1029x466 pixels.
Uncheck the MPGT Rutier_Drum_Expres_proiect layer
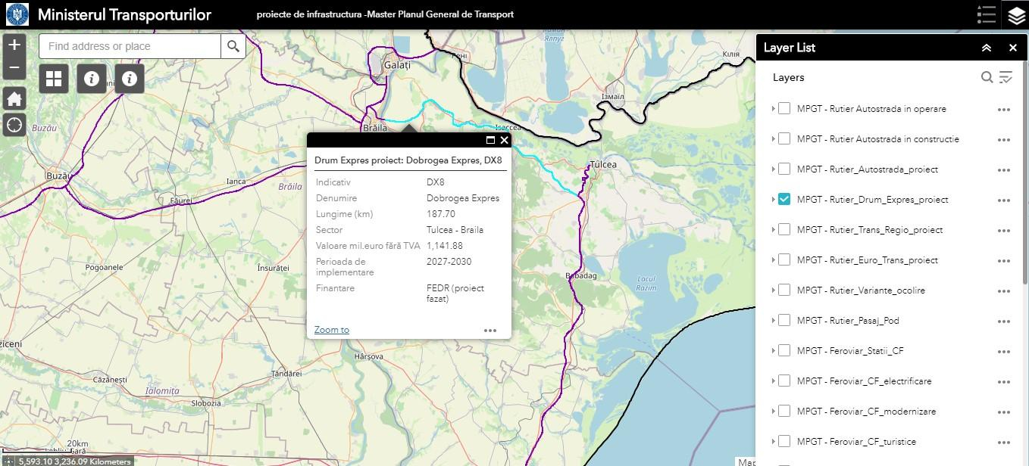click(784, 199)
